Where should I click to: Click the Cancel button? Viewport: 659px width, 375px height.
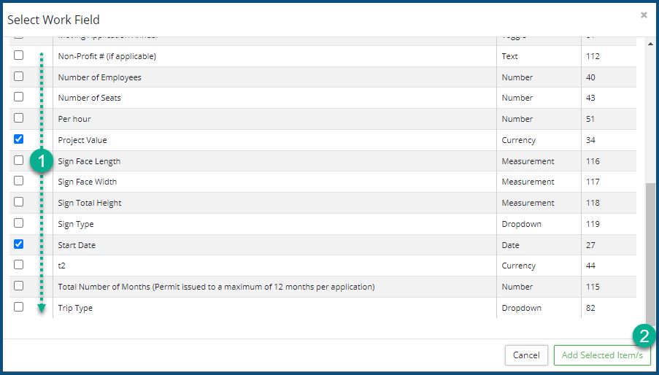point(526,355)
